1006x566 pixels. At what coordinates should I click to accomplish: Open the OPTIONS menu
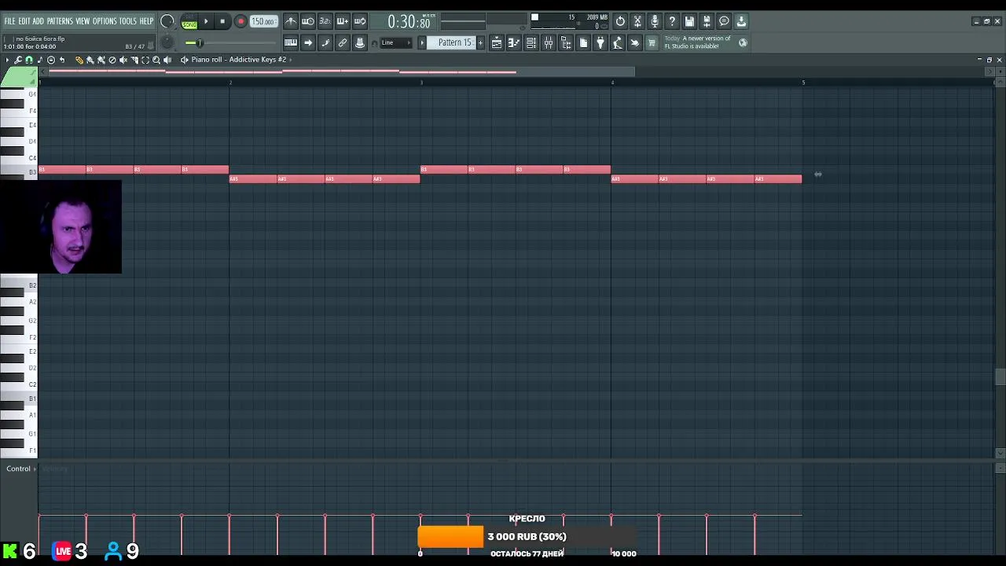[x=105, y=21]
